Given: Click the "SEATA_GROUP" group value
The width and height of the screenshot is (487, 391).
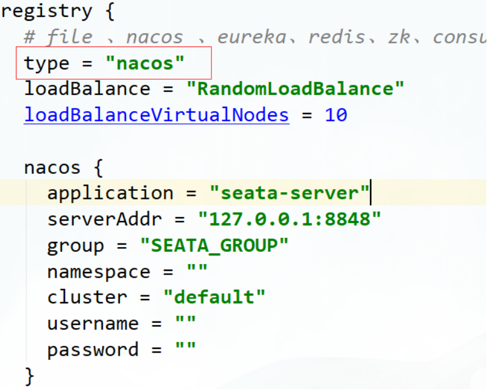Looking at the screenshot, I should [x=215, y=246].
